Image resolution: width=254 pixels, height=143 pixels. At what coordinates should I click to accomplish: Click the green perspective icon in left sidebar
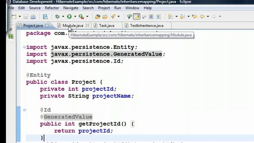tap(11, 36)
